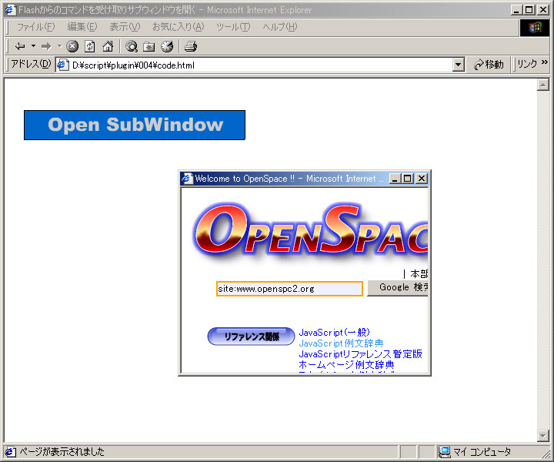554x462 pixels.
Task: Open the JavaScriptリファレンス暫定版 link
Action: pos(360,354)
